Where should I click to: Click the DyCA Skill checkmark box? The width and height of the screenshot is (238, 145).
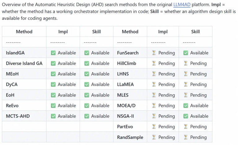pos(87,84)
